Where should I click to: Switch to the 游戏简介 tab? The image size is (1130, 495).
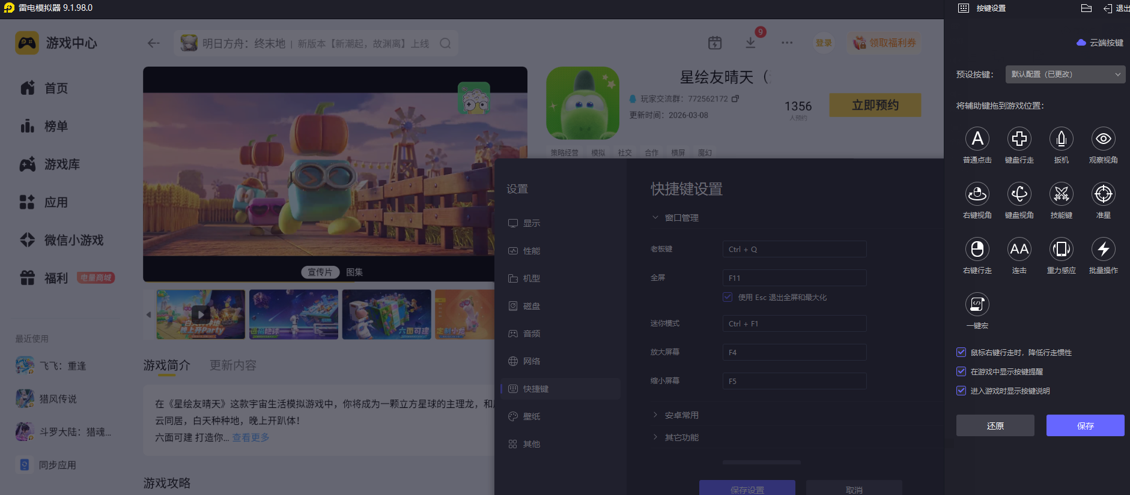167,365
